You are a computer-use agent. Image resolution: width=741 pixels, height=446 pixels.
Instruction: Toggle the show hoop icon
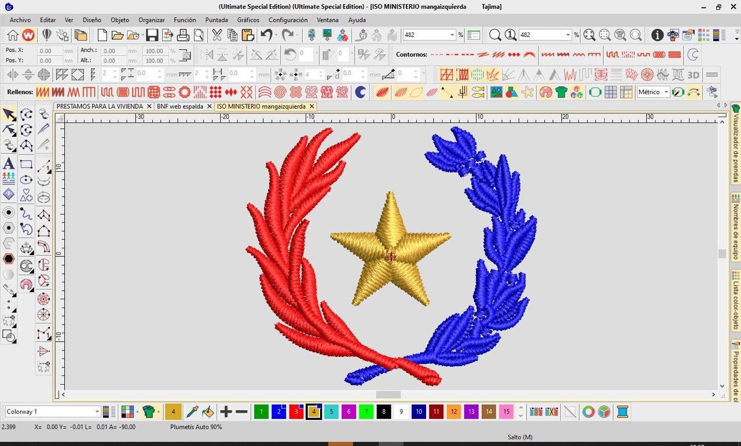click(595, 92)
